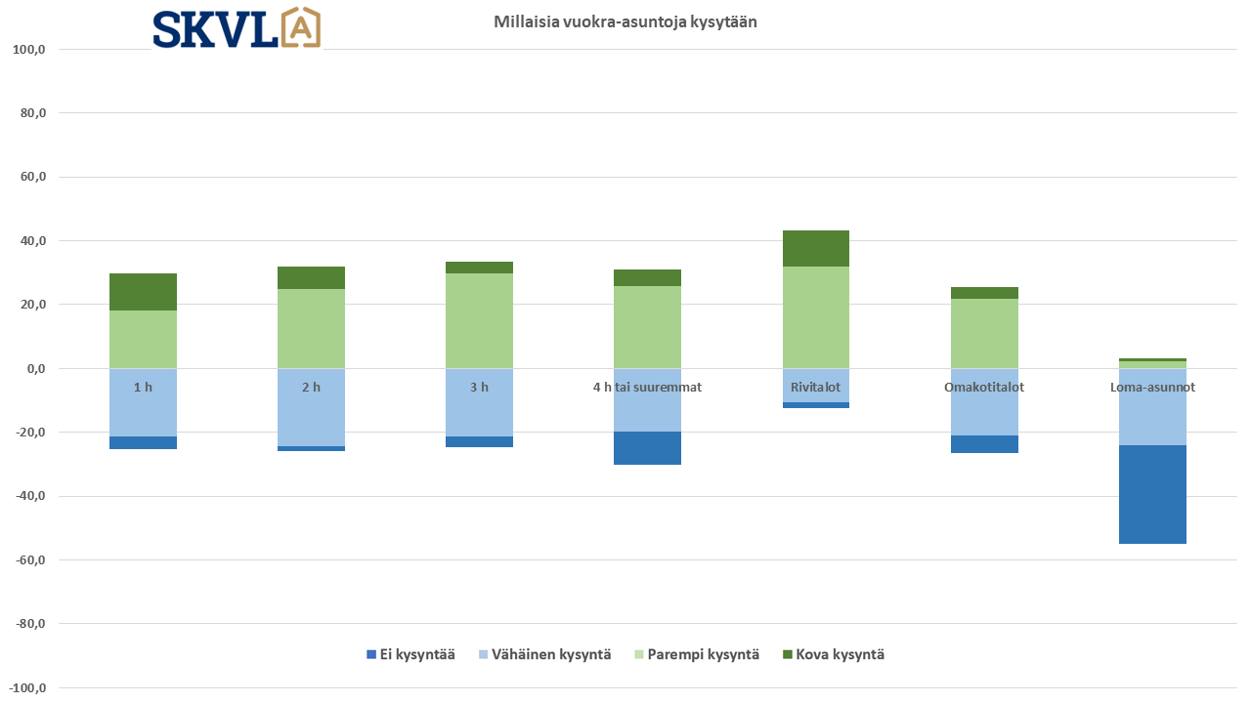Click the Loma-asunnot dark blue bar segment
The width and height of the screenshot is (1251, 703).
click(x=1152, y=494)
